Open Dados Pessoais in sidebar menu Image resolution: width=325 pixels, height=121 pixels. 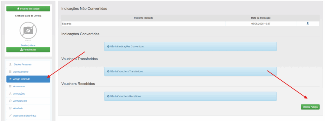tap(28, 64)
